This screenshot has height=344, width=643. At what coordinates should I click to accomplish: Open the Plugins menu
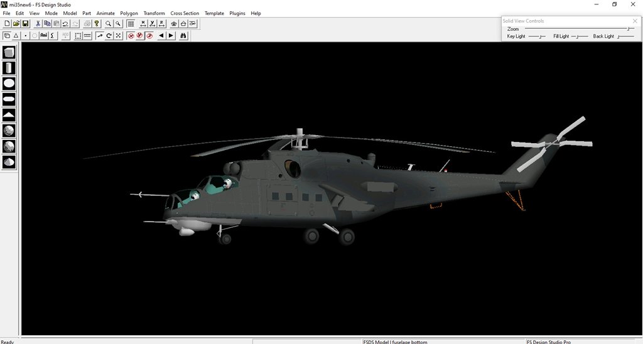(x=237, y=13)
